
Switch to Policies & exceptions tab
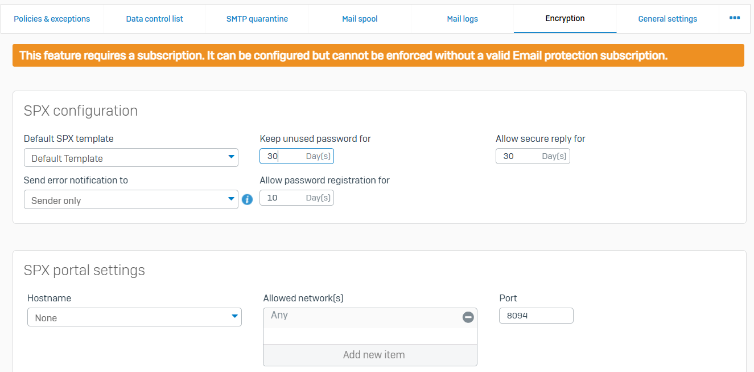point(52,19)
